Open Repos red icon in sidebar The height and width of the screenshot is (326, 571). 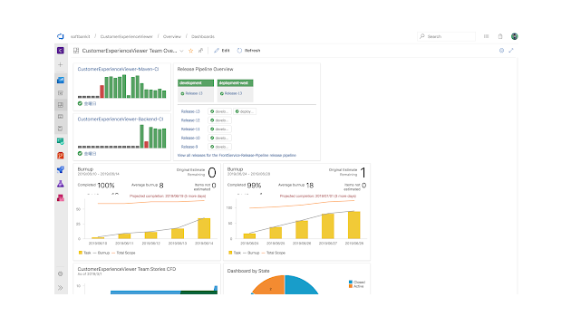point(61,156)
